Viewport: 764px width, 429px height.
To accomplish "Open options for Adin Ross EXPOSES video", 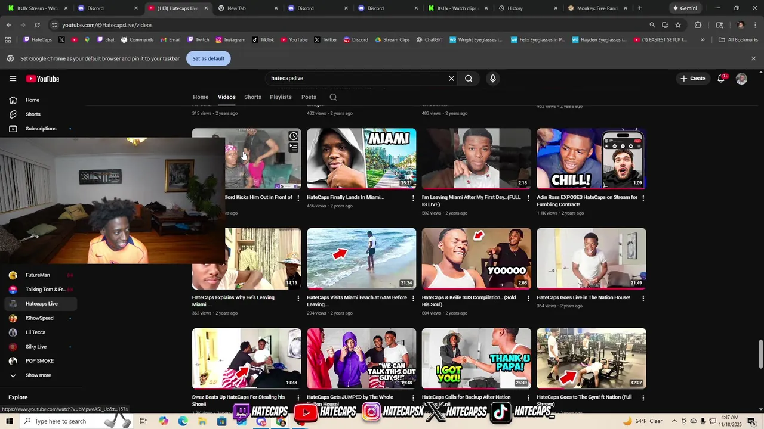I will (643, 198).
